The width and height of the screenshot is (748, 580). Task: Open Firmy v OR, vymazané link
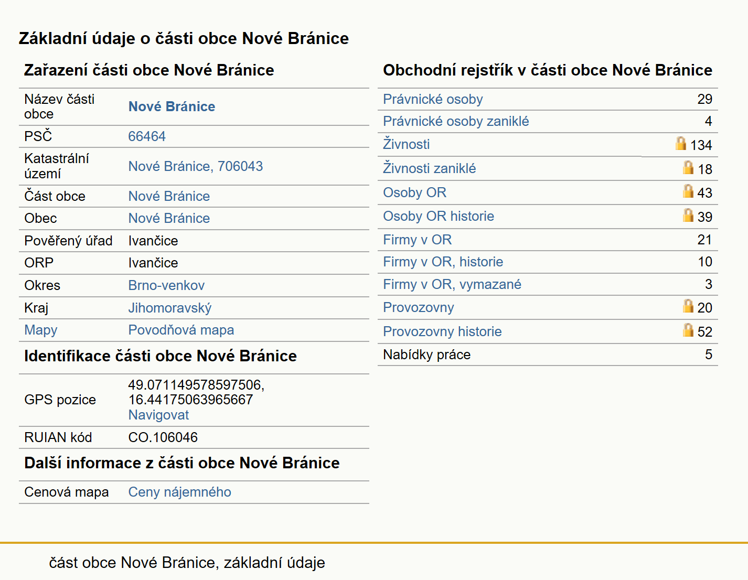(452, 284)
